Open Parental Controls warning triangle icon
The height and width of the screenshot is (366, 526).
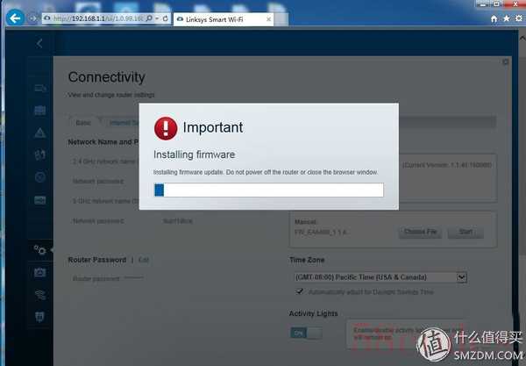click(x=40, y=133)
